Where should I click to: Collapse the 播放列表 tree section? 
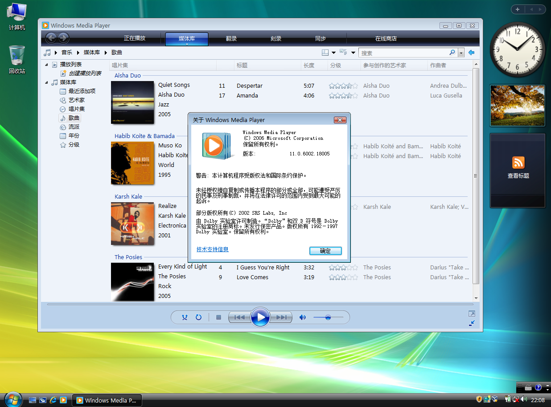[x=46, y=64]
